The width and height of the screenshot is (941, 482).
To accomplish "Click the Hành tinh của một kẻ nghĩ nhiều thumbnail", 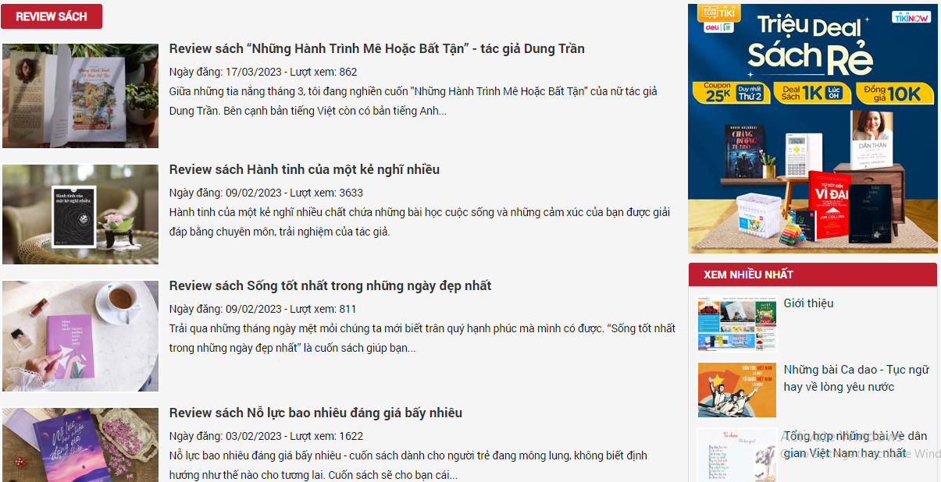I will click(80, 214).
